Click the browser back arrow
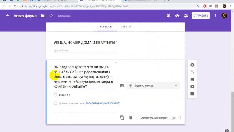This screenshot has width=234, height=132. pos(4,6)
